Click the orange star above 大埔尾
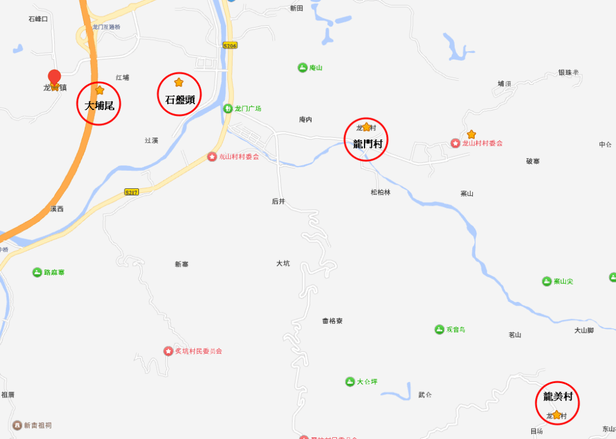 pyautogui.click(x=100, y=90)
